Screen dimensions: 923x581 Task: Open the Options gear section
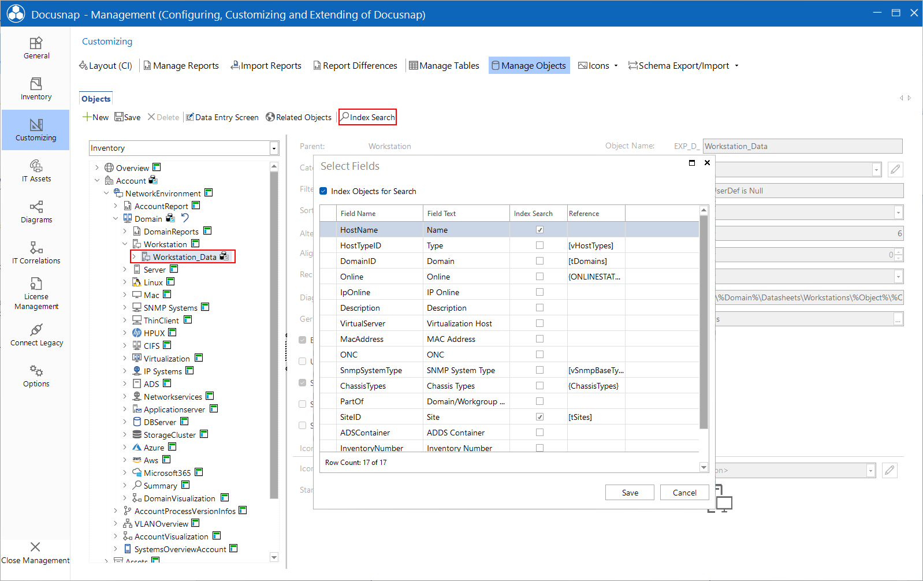tap(36, 376)
